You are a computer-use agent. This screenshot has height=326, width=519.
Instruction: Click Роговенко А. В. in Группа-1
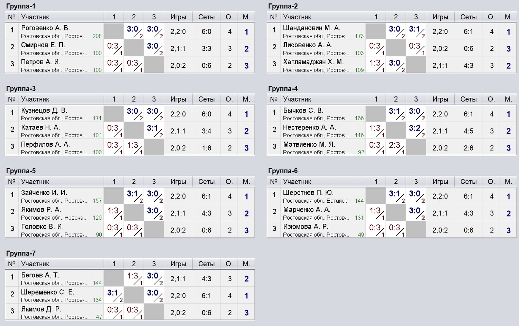(45, 28)
